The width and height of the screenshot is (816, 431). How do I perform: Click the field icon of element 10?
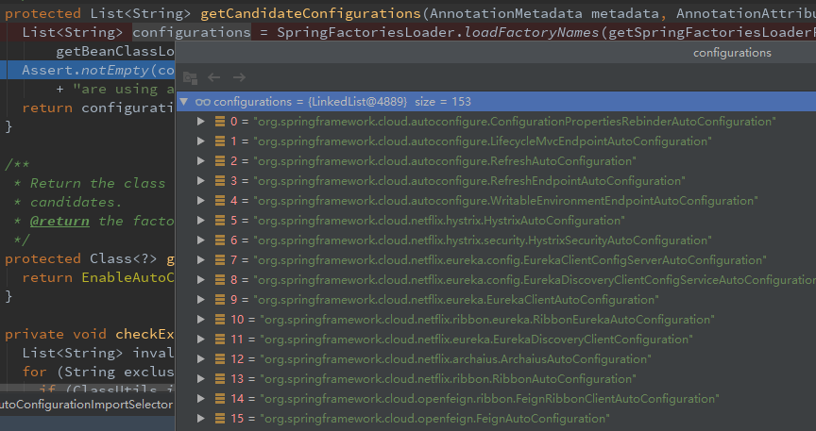(220, 319)
